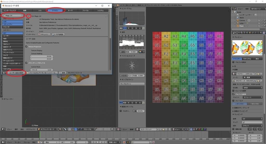
Task: Open the ドキュメント documentation link button
Action: [x=44, y=35]
